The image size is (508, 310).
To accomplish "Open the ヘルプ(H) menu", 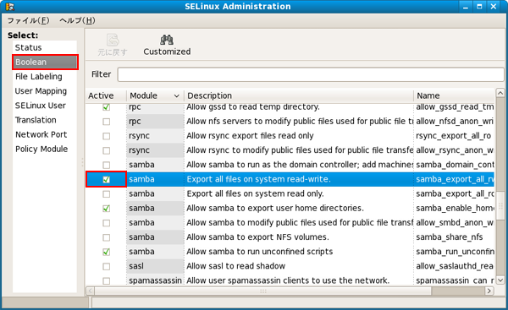I will tap(77, 20).
